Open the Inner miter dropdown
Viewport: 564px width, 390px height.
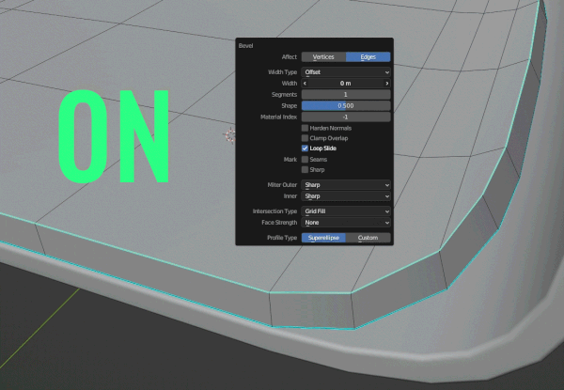point(346,195)
